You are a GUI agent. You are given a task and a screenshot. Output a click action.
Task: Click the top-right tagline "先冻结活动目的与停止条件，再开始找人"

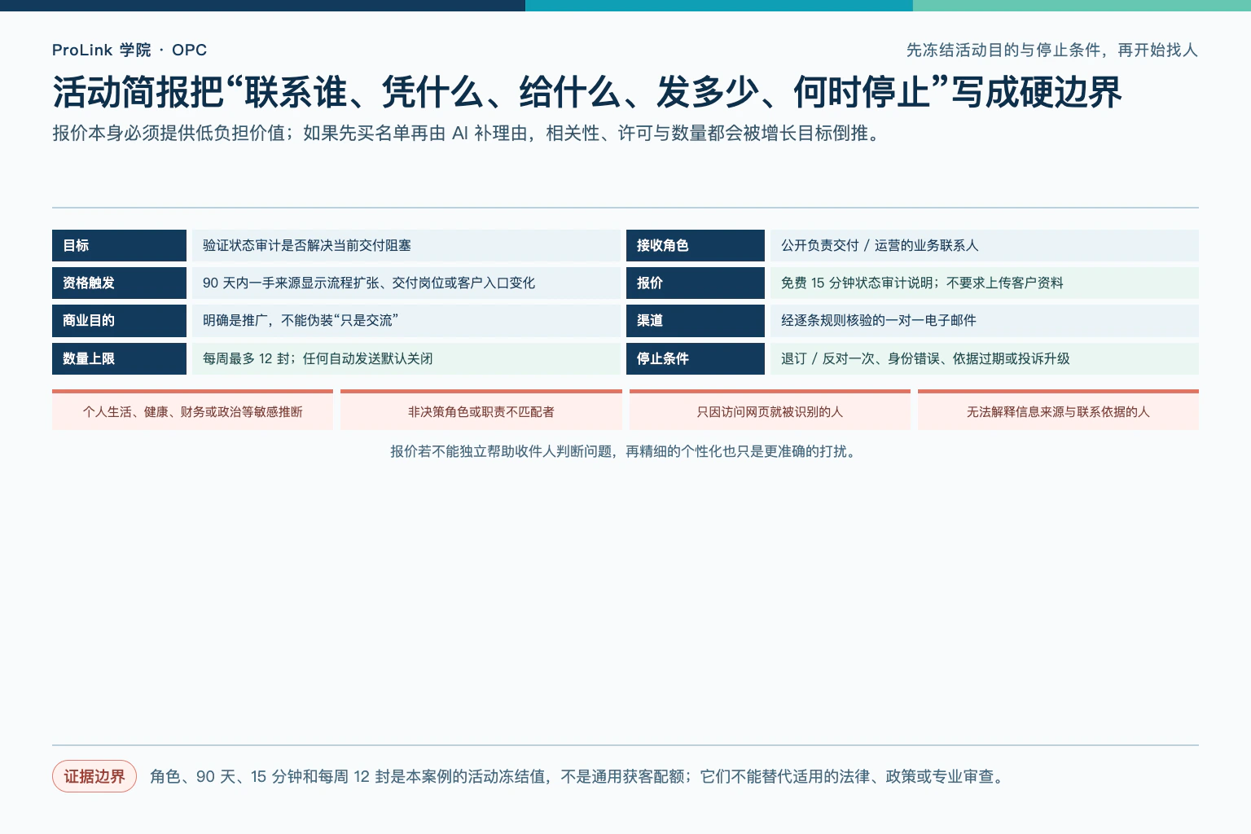tap(1052, 50)
